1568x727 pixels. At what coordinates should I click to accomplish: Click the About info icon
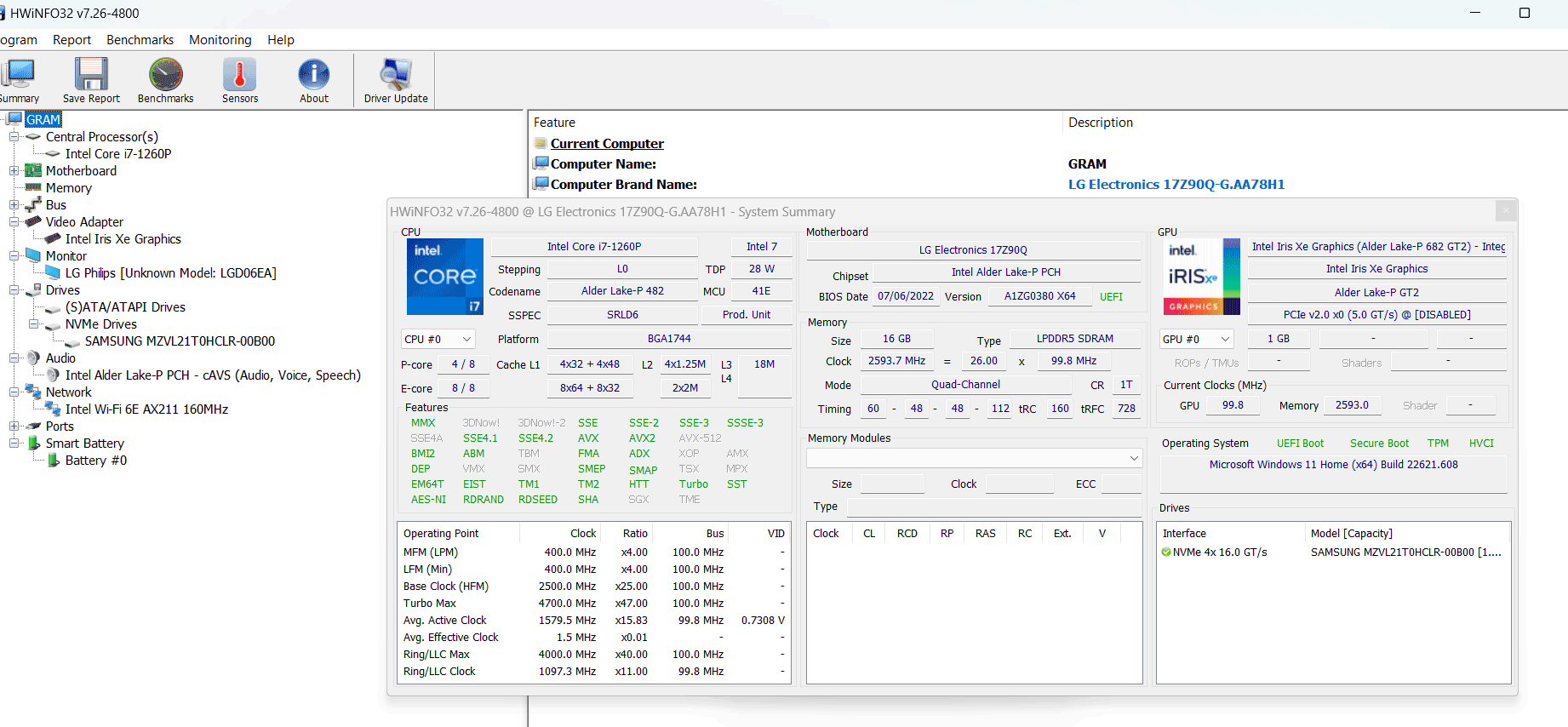click(x=314, y=80)
